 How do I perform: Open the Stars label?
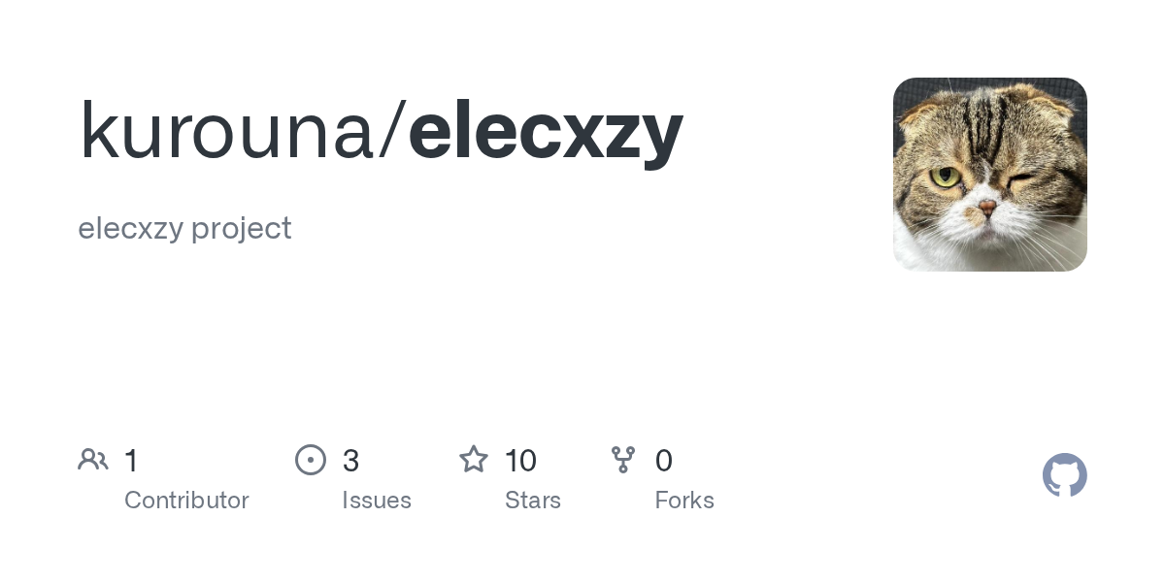pos(533,500)
